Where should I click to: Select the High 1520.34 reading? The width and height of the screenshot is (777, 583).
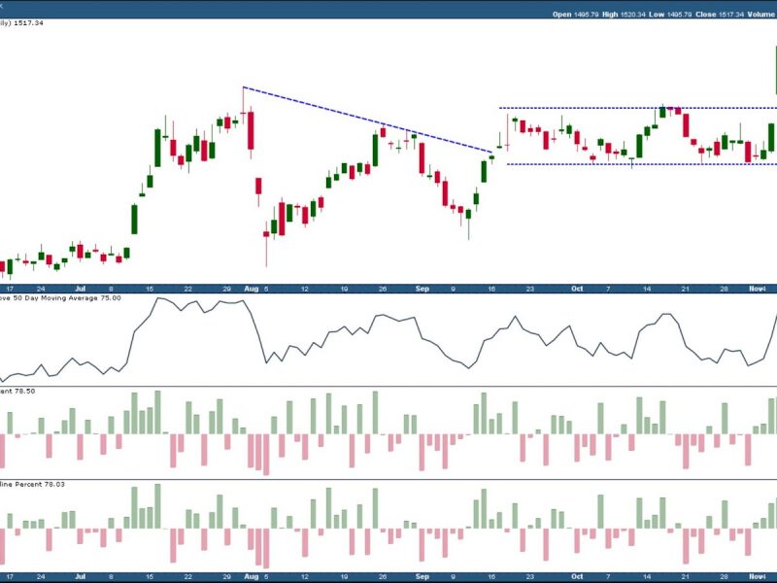[x=632, y=15]
